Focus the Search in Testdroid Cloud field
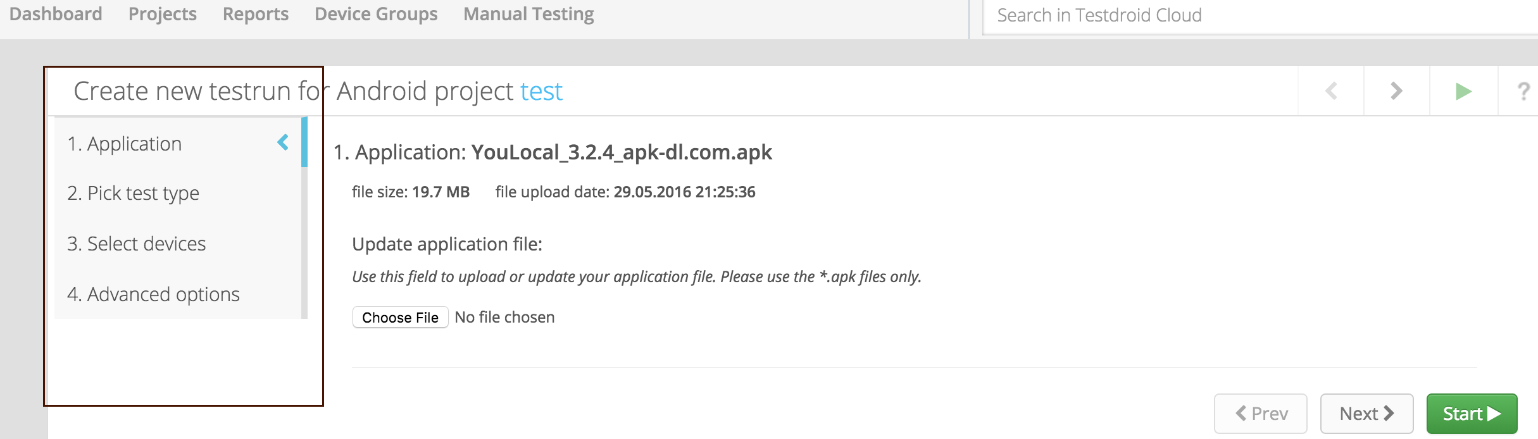1538x439 pixels. (x=1260, y=16)
